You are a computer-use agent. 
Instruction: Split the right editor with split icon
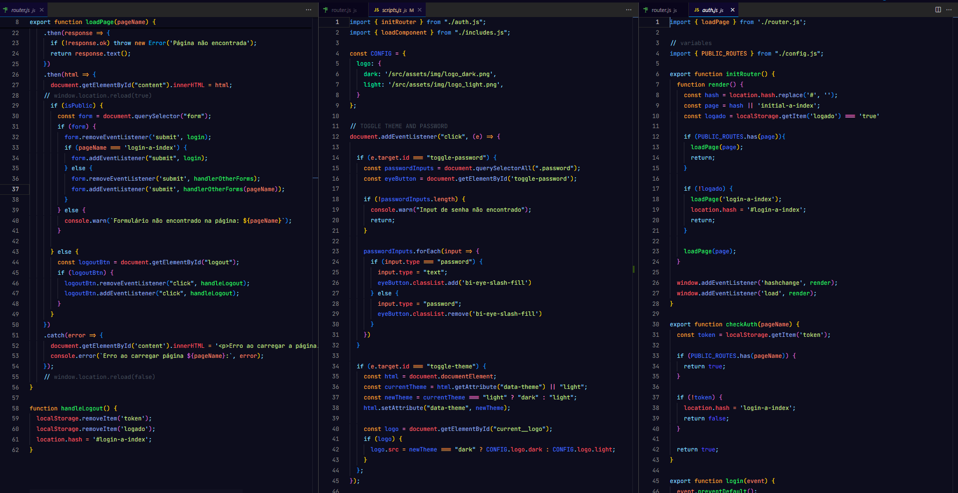pyautogui.click(x=938, y=10)
